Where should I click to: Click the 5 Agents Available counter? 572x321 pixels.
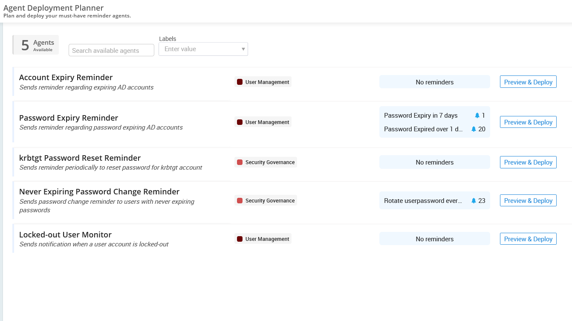click(x=36, y=45)
